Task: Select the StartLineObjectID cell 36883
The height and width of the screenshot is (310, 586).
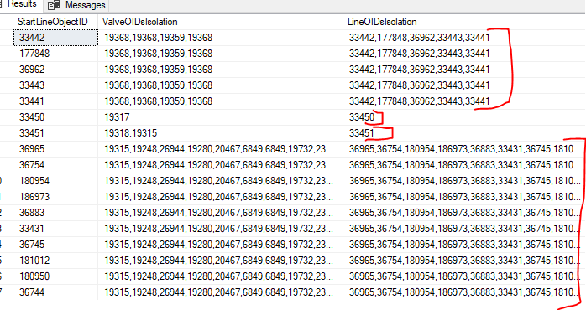Action: (55, 213)
